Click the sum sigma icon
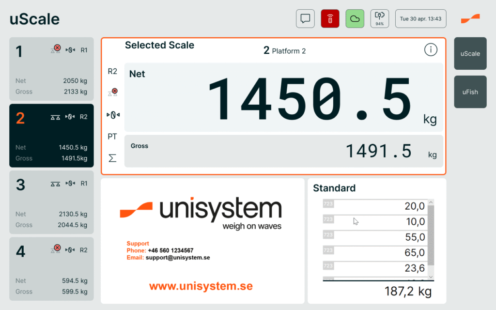The height and width of the screenshot is (310, 496). coord(112,158)
